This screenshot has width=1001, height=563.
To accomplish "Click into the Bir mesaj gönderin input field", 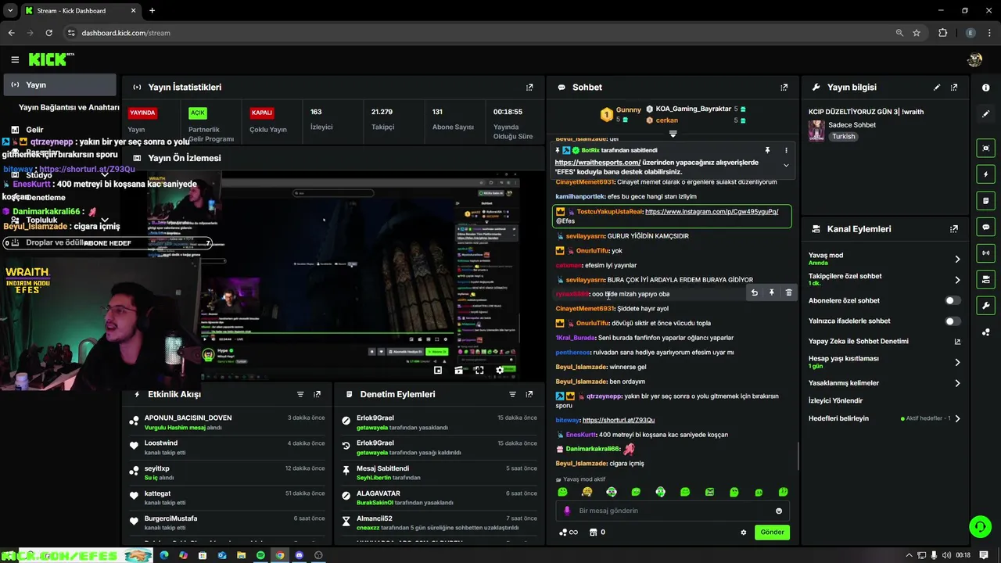I will (673, 511).
